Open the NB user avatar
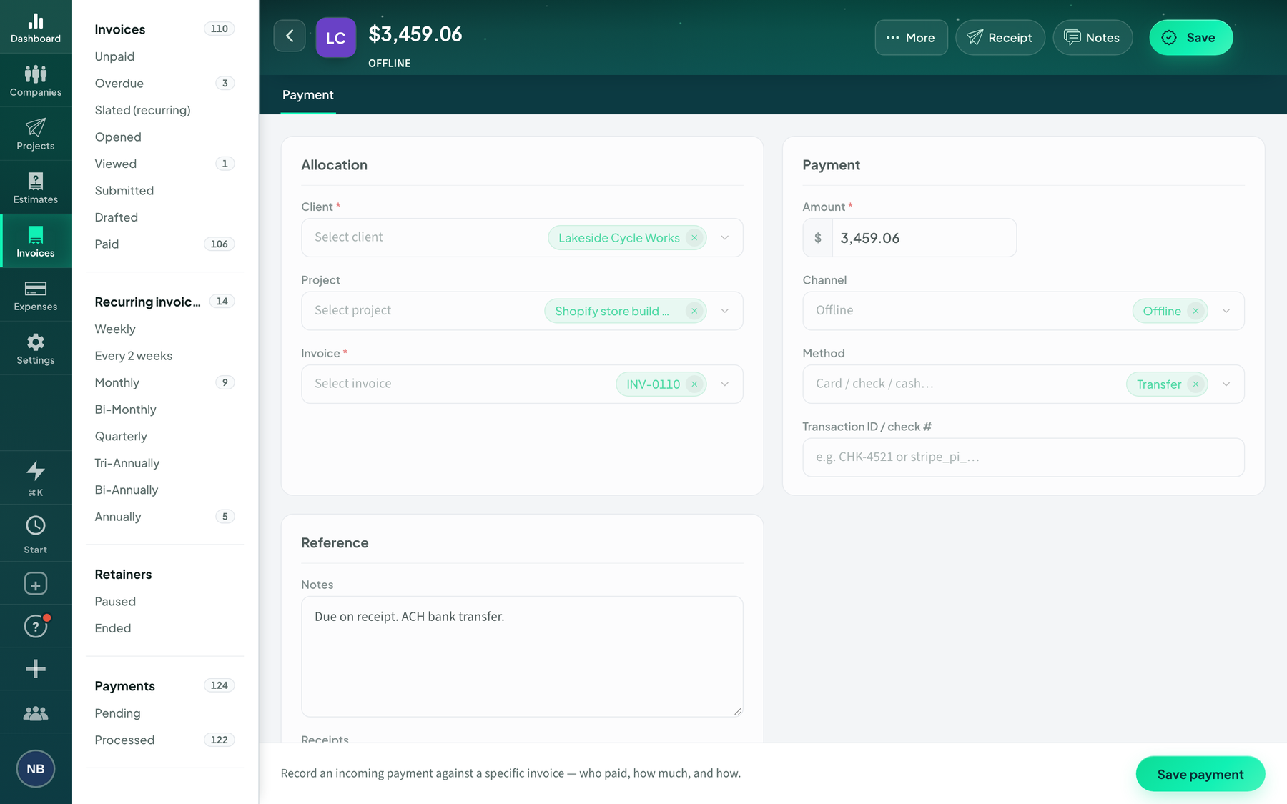1287x804 pixels. (35, 768)
